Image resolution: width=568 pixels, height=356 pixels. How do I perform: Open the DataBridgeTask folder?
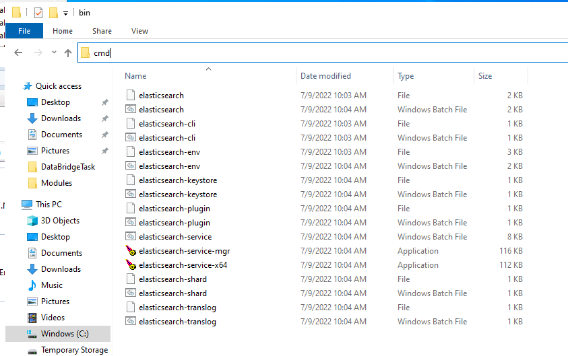point(68,167)
